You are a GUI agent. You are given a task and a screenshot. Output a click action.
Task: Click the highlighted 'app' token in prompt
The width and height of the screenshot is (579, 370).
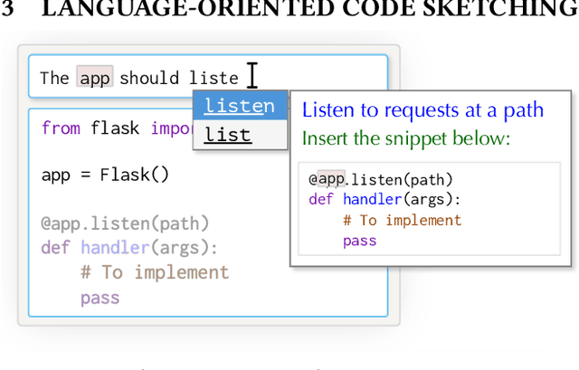point(94,78)
